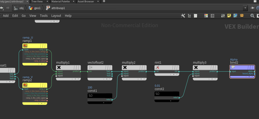This screenshot has width=259, height=119.
Task: Click the rint output on rint1
Action: pos(179,71)
